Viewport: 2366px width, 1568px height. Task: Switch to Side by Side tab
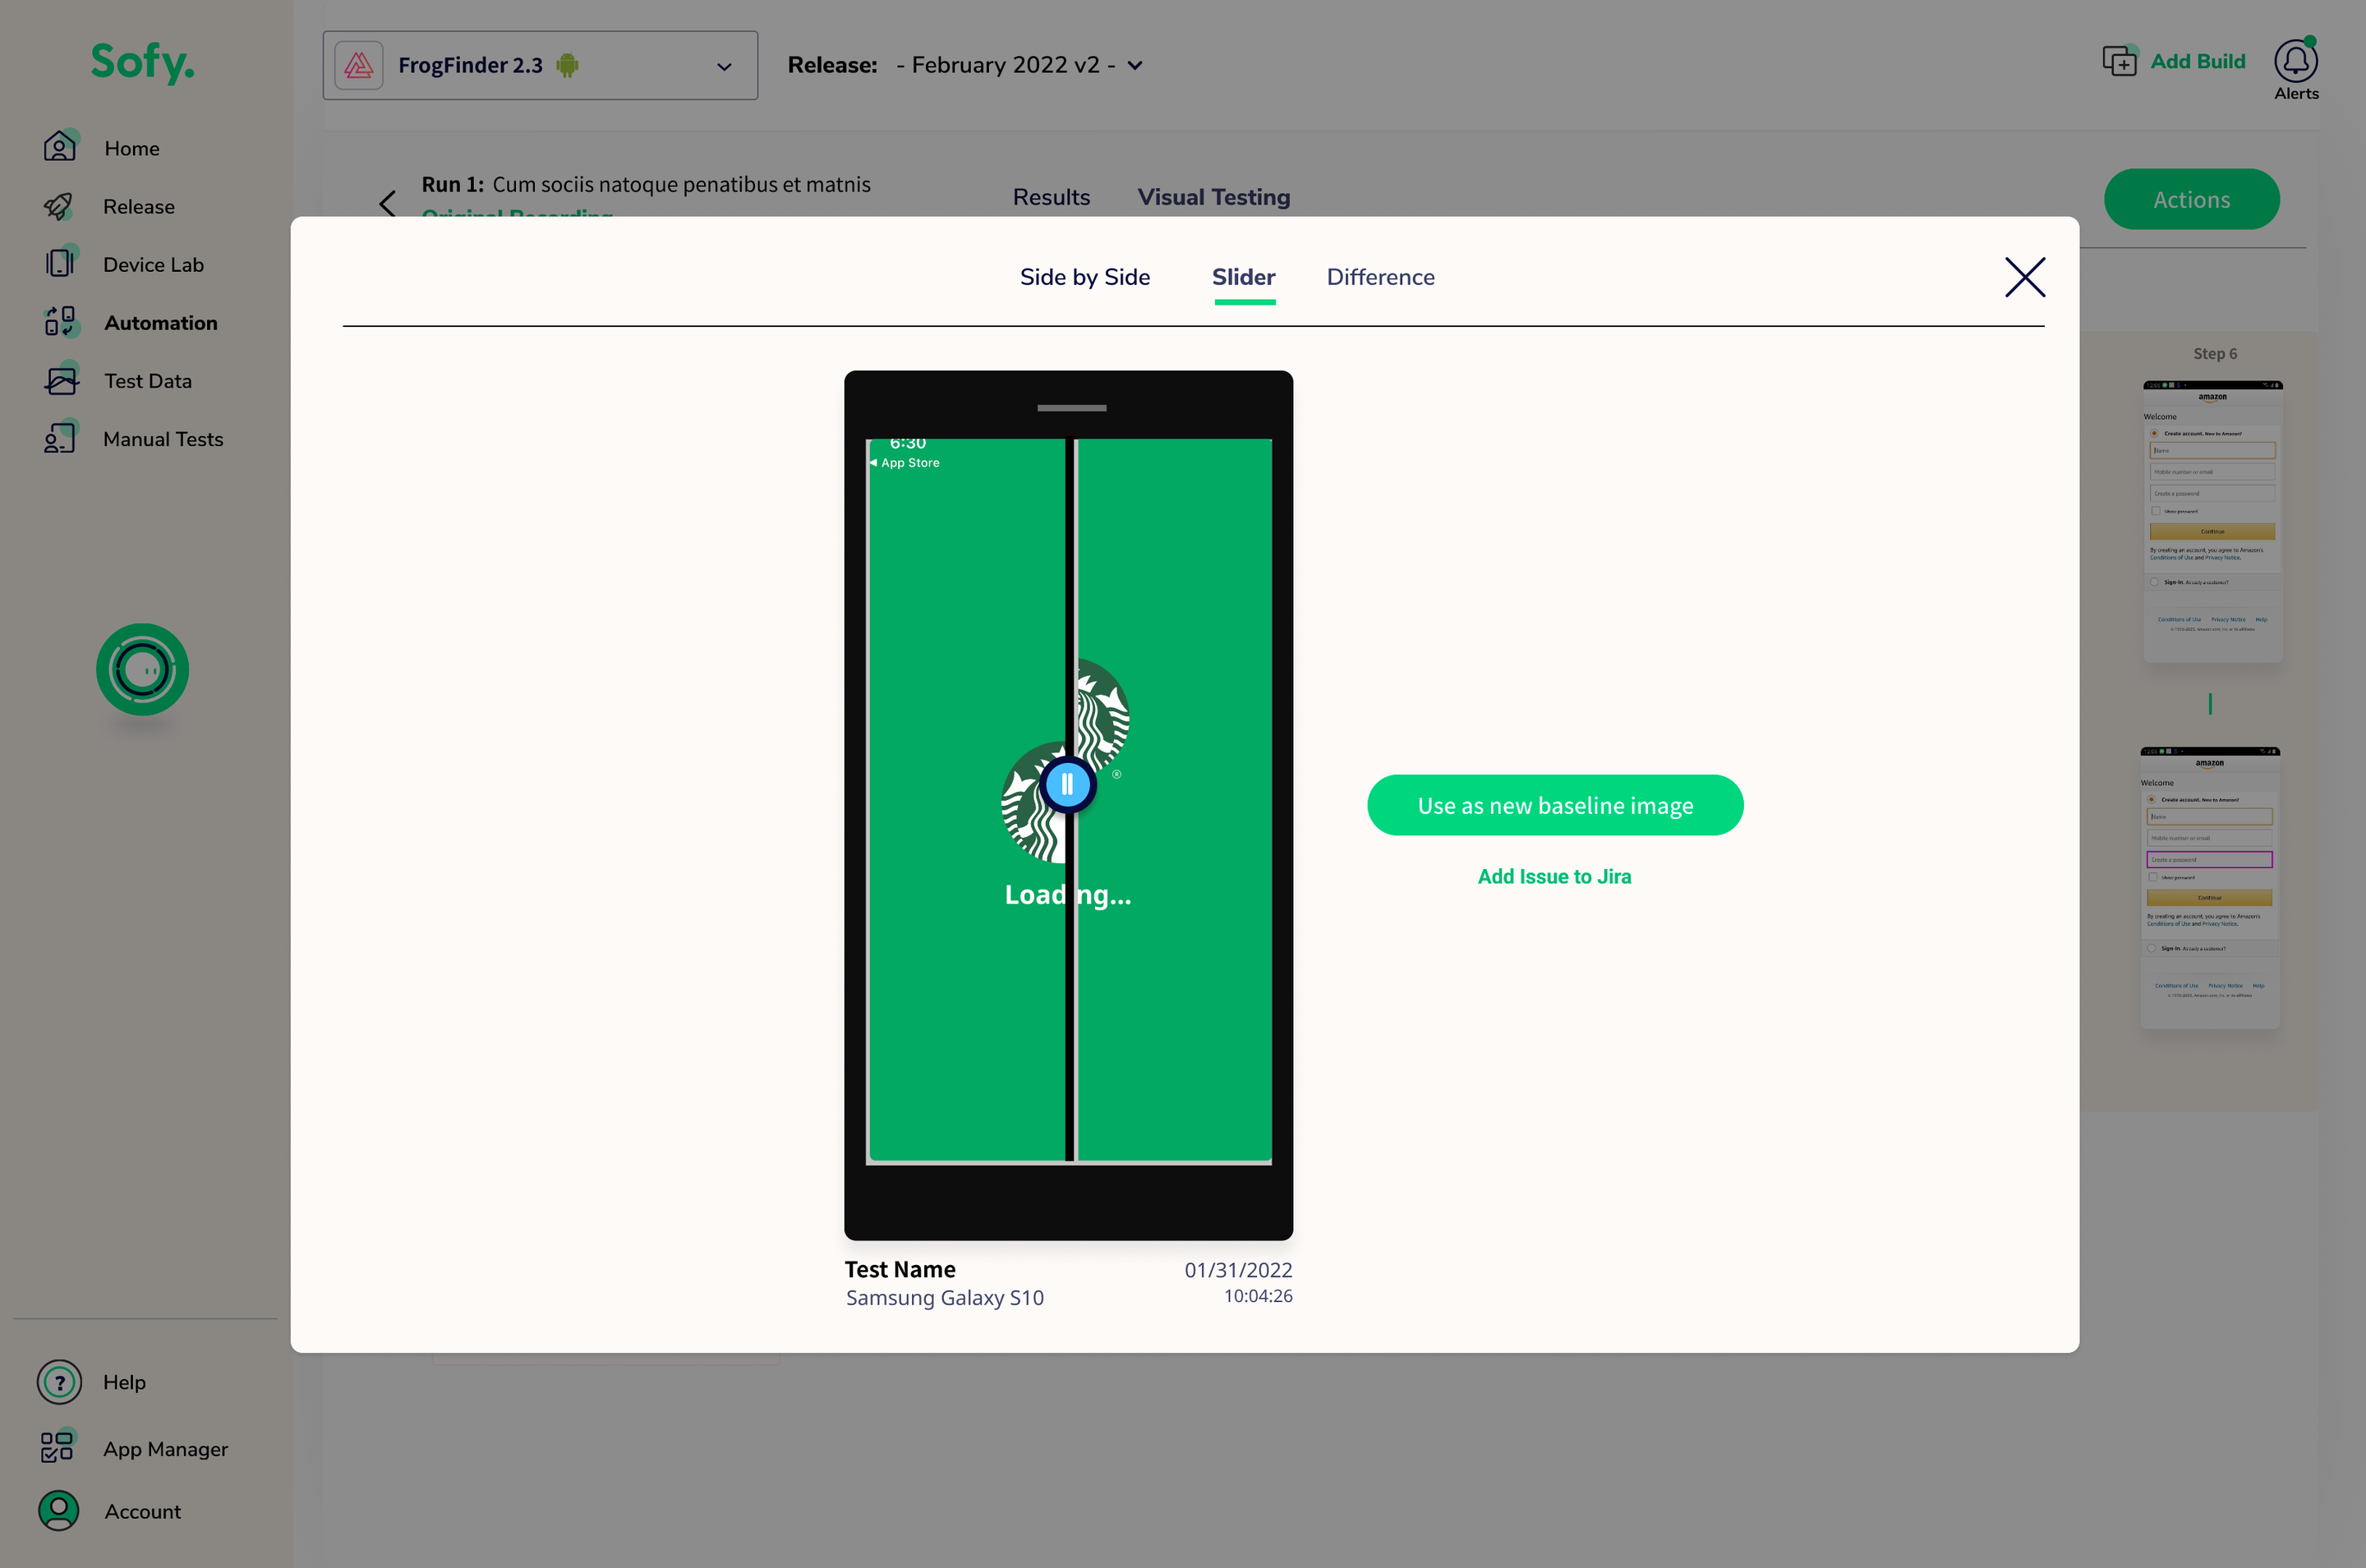pyautogui.click(x=1085, y=277)
